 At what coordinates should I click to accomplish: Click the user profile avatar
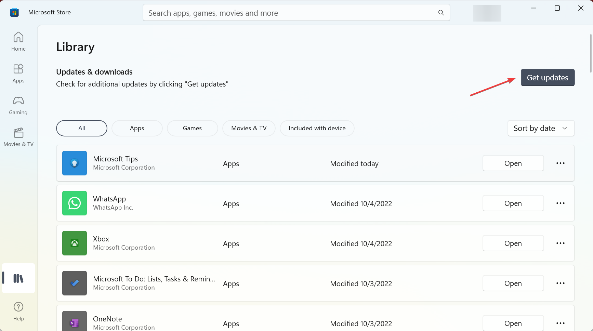pyautogui.click(x=487, y=13)
